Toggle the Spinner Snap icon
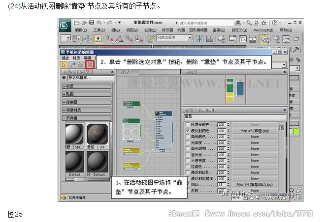 [139, 39]
